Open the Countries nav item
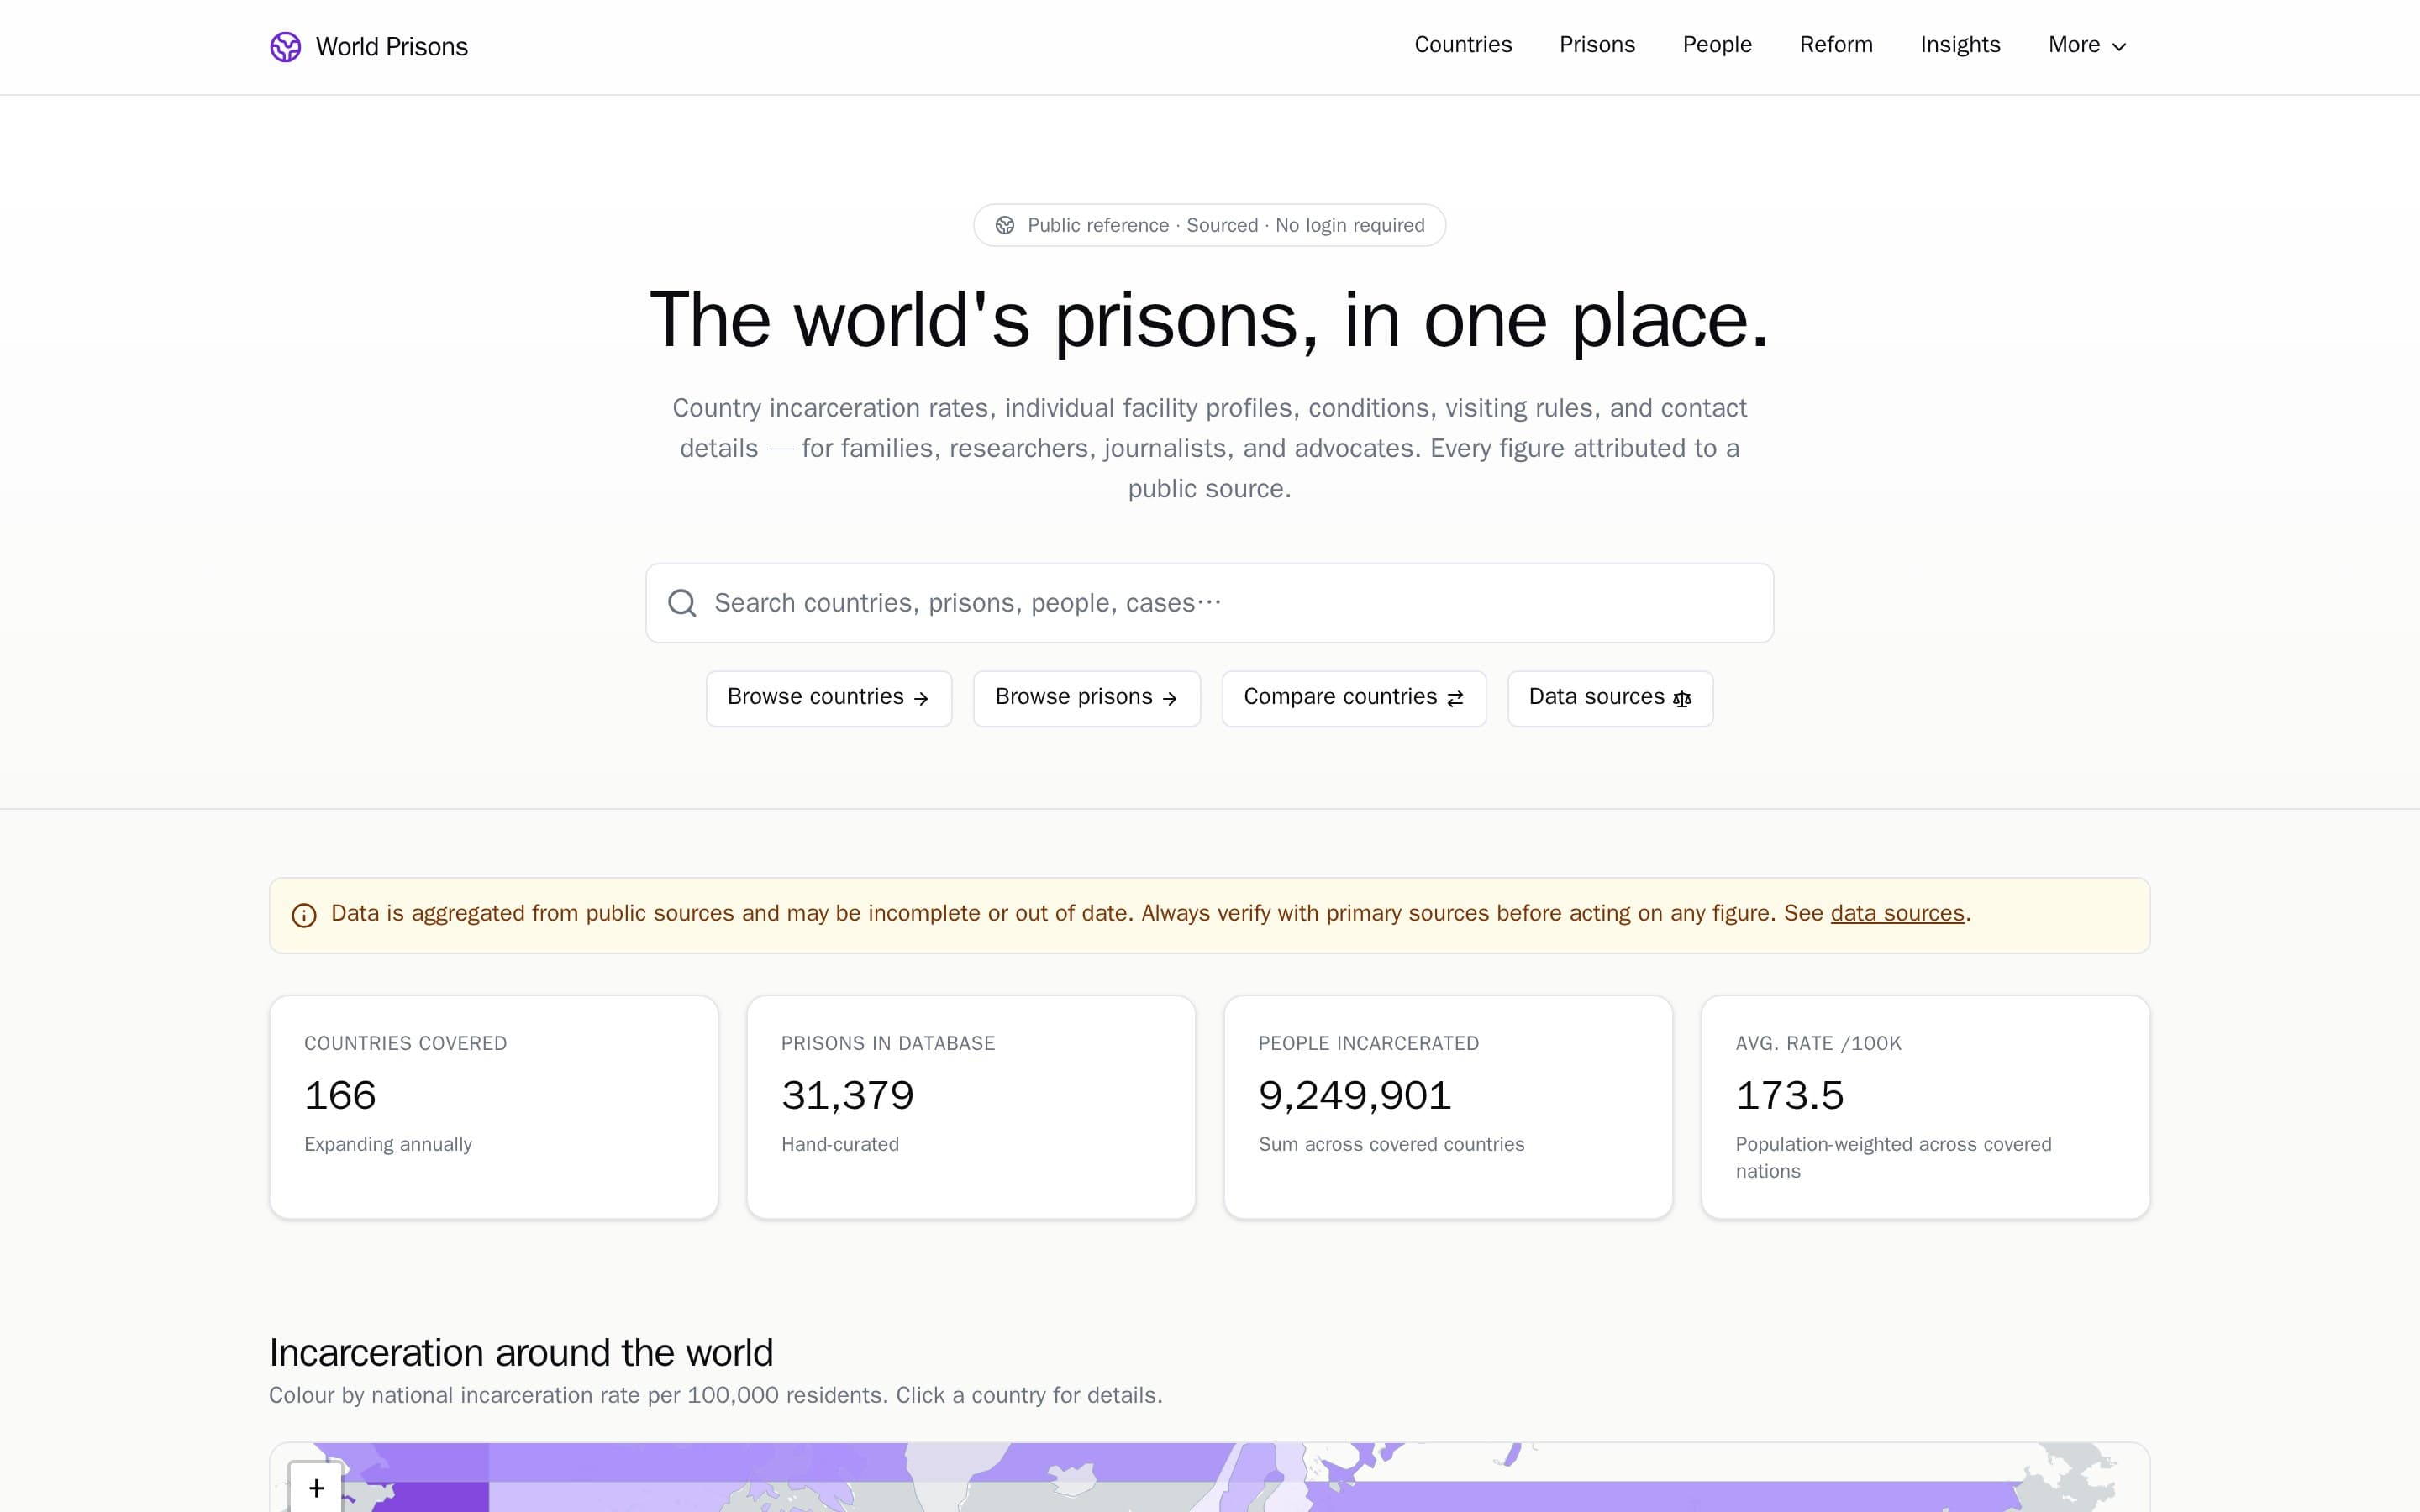The height and width of the screenshot is (1512, 2420). pyautogui.click(x=1463, y=45)
